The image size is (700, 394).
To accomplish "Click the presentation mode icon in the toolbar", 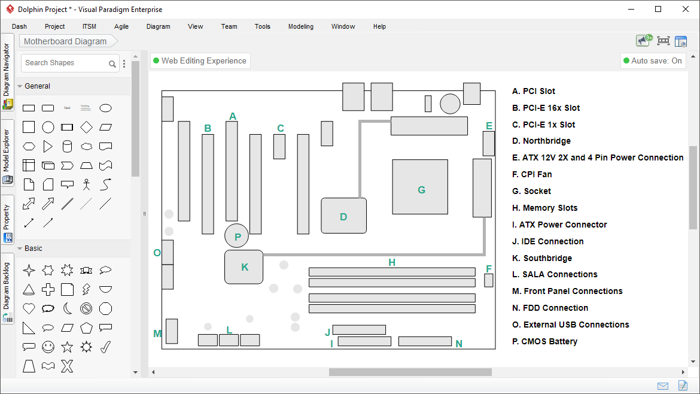I will click(662, 41).
